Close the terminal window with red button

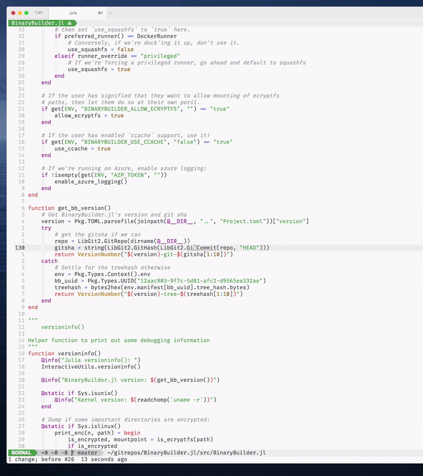click(x=13, y=12)
